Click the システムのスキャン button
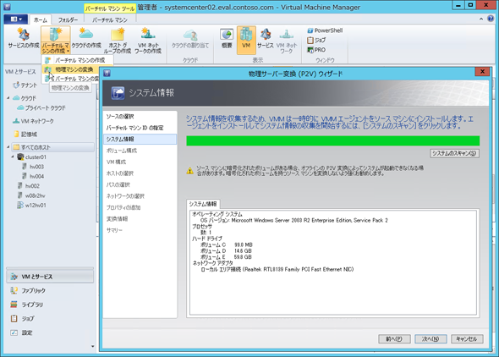 pos(454,153)
